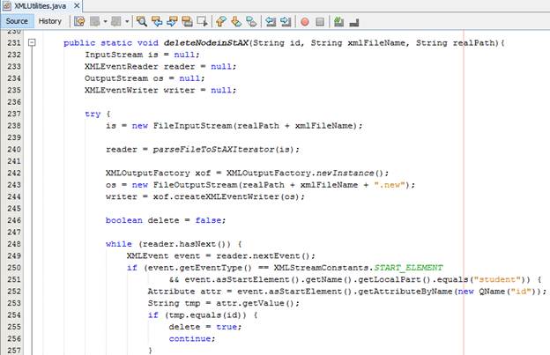This screenshot has height=355, width=550.
Task: Shift the line left
Action: tap(271, 22)
